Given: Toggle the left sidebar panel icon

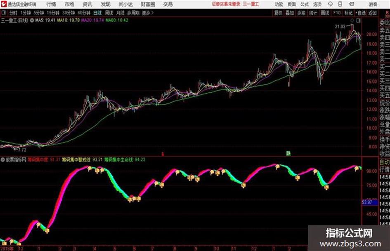Looking at the screenshot, I should [x=3, y=13].
